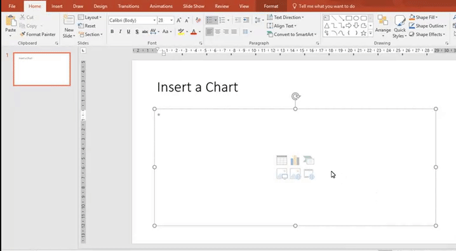The image size is (456, 251).
Task: Toggle text shadow
Action: tap(137, 31)
